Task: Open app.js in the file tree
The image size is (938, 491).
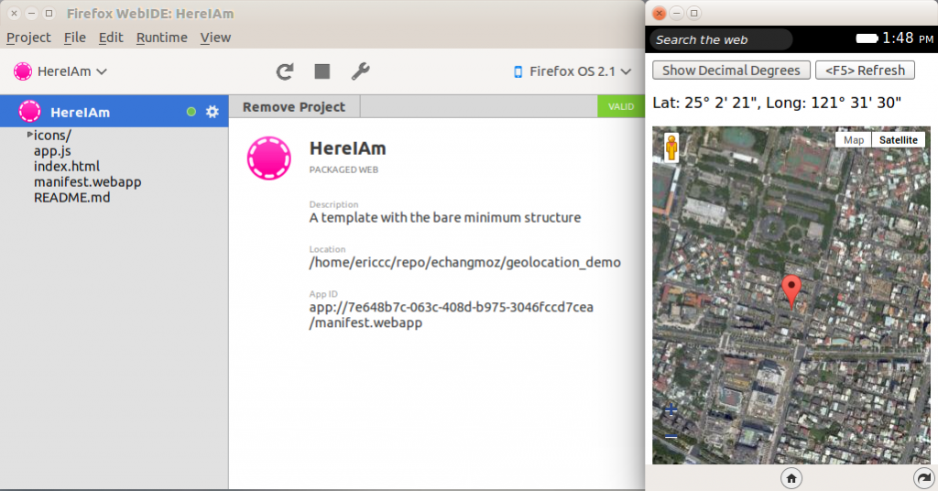Action: (52, 151)
